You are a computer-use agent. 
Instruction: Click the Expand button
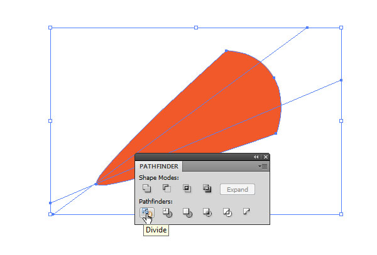point(238,189)
